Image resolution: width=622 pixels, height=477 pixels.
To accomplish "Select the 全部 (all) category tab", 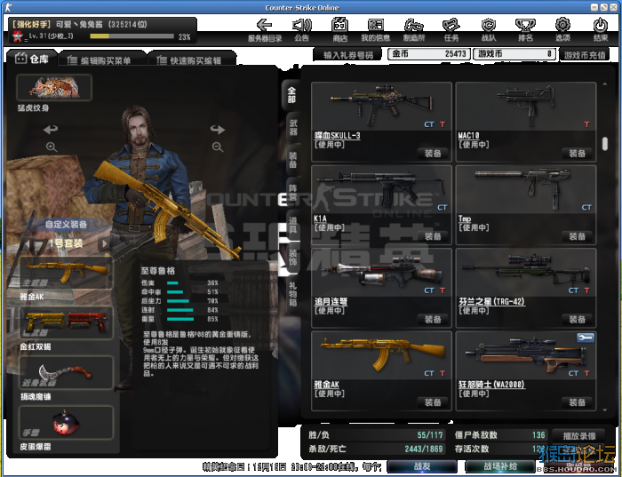I will (x=291, y=95).
